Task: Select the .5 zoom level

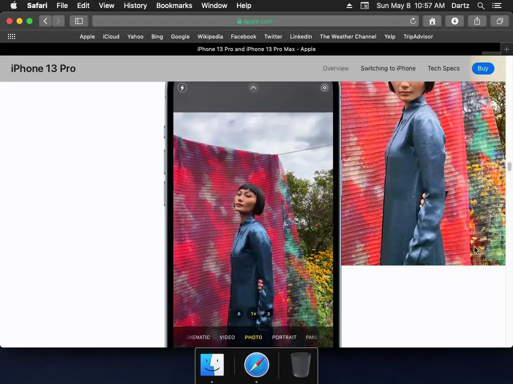Action: click(238, 313)
